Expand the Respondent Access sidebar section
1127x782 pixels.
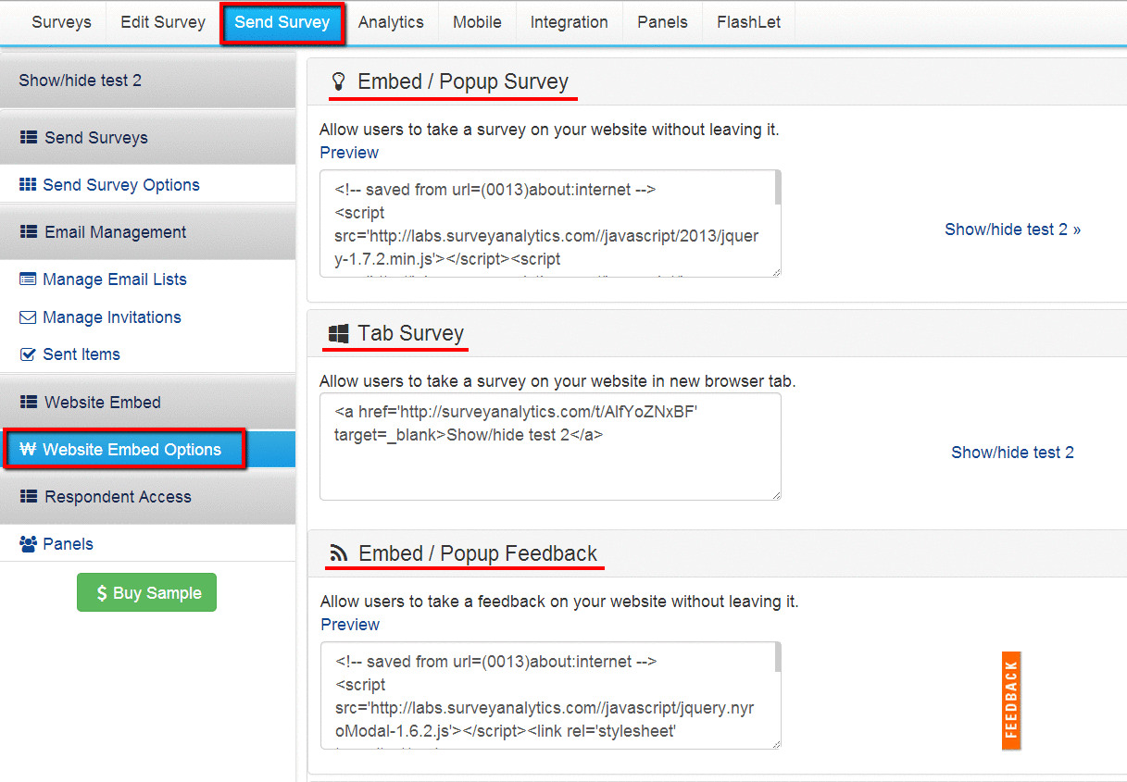(x=148, y=497)
